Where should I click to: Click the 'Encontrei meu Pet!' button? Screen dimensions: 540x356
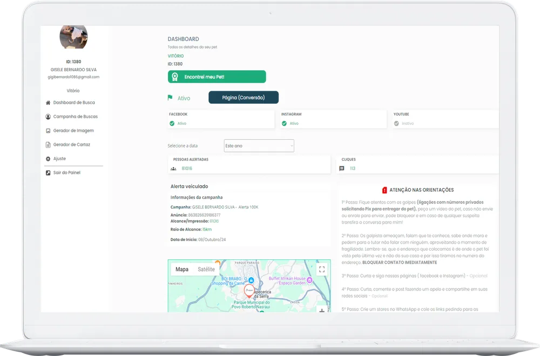217,77
